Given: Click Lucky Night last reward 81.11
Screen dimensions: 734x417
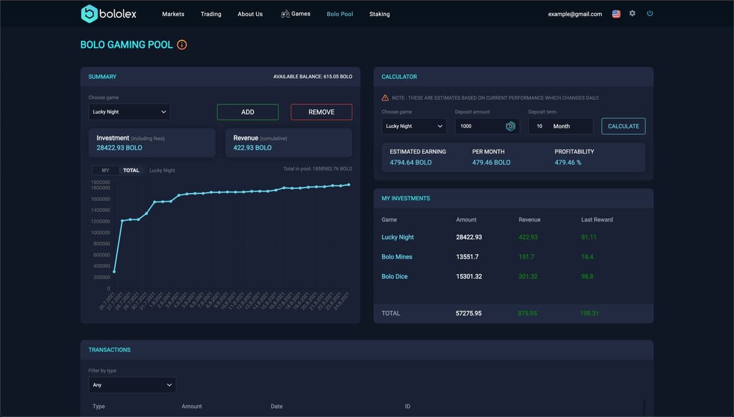Looking at the screenshot, I should click(589, 237).
